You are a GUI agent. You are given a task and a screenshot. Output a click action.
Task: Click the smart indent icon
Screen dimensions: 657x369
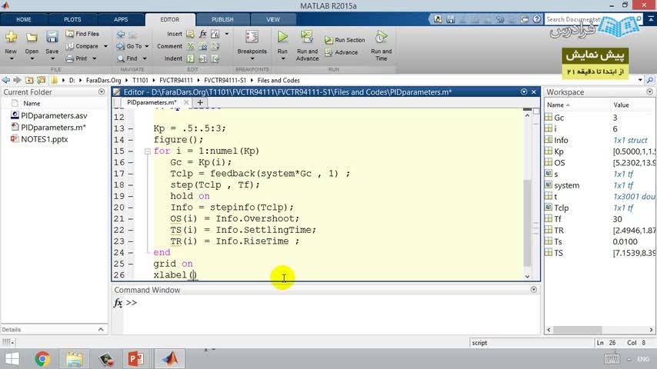[x=191, y=58]
